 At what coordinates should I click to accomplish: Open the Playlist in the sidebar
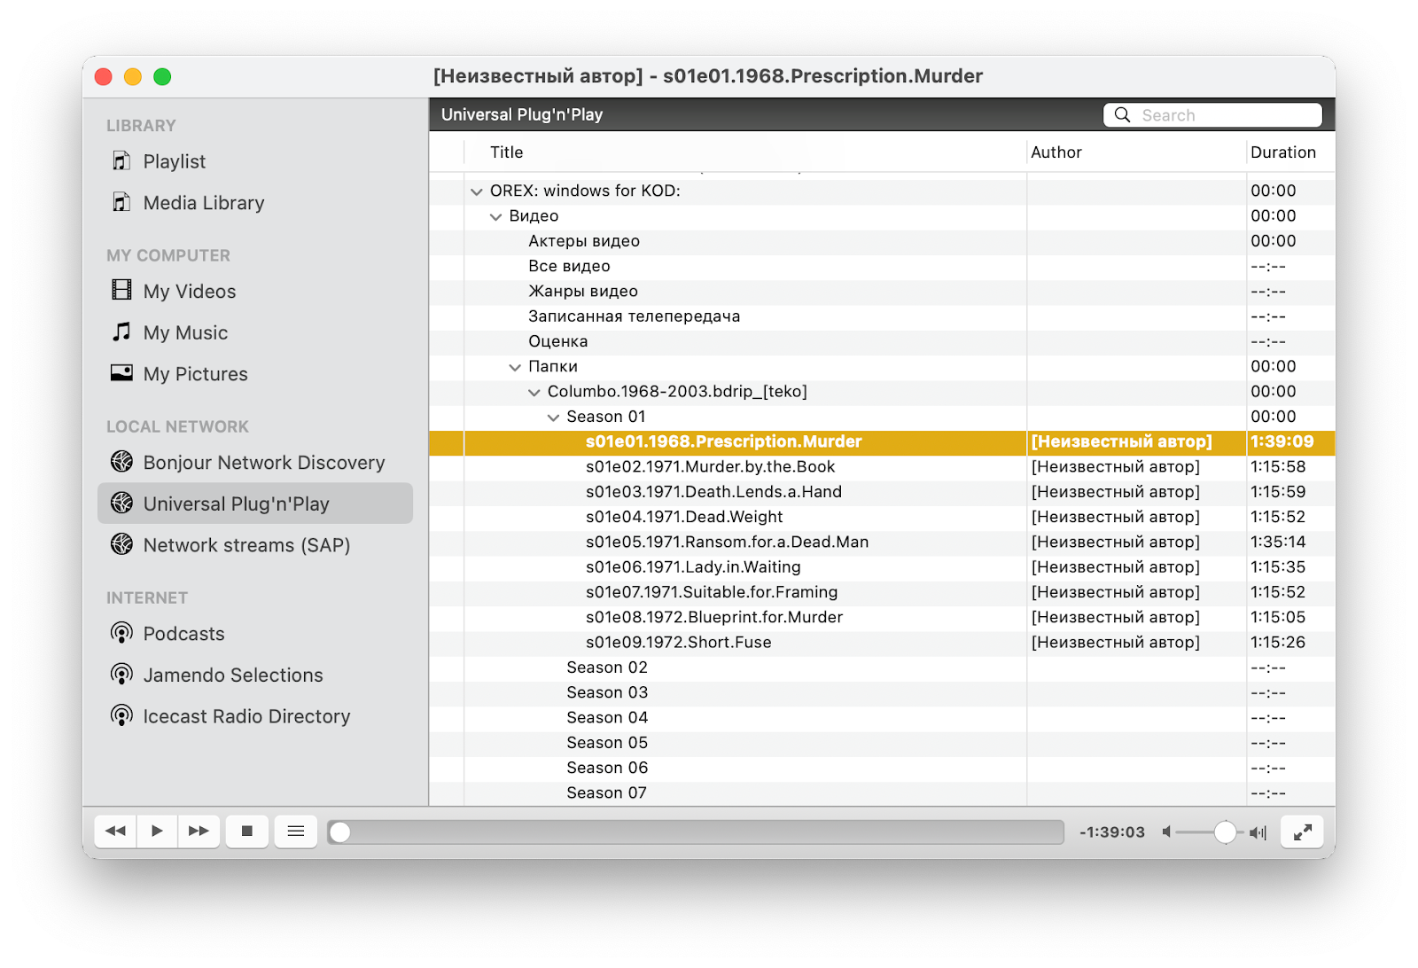[x=174, y=161]
